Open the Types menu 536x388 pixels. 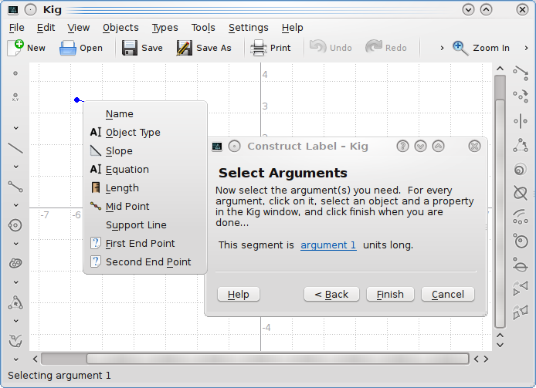click(165, 28)
